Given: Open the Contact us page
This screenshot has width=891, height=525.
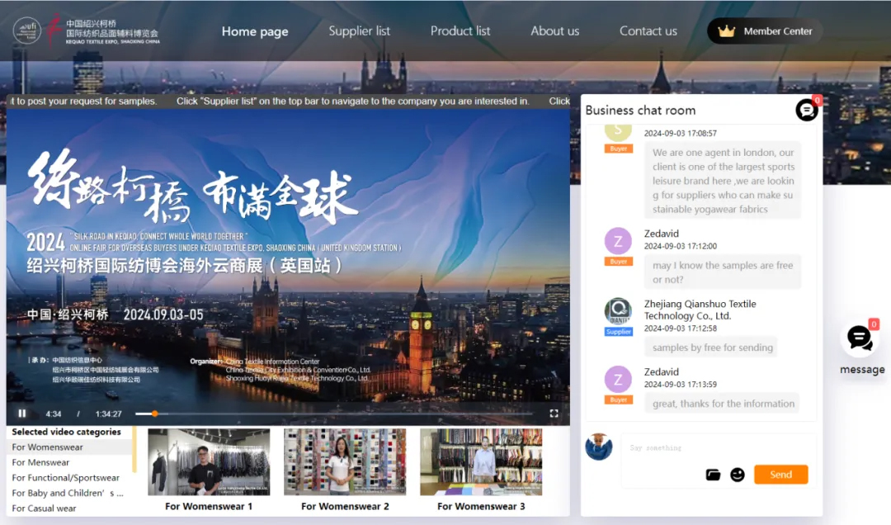Looking at the screenshot, I should 648,31.
